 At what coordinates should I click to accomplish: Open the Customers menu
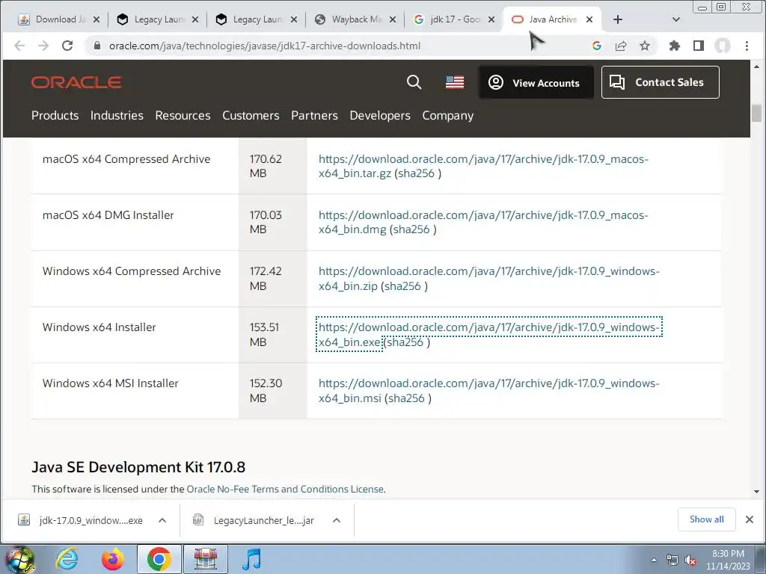pyautogui.click(x=251, y=116)
